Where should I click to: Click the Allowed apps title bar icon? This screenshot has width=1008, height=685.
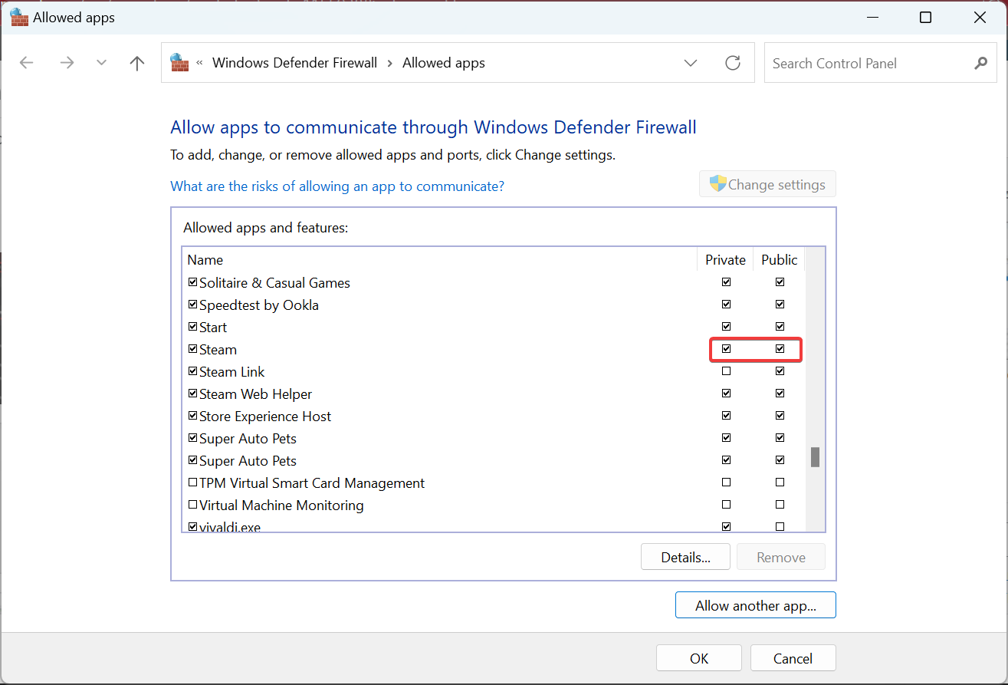(x=18, y=18)
